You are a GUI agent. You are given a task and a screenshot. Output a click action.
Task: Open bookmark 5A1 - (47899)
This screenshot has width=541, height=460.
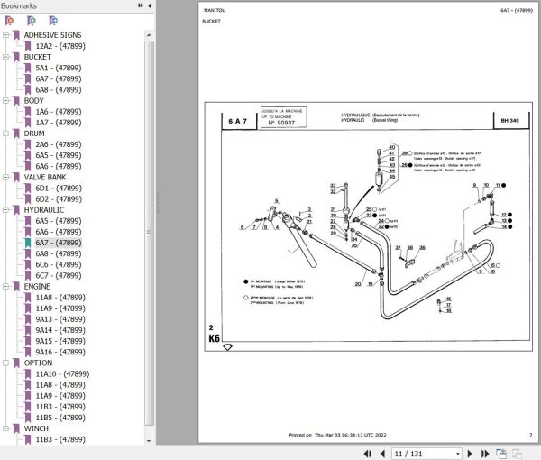[59, 68]
